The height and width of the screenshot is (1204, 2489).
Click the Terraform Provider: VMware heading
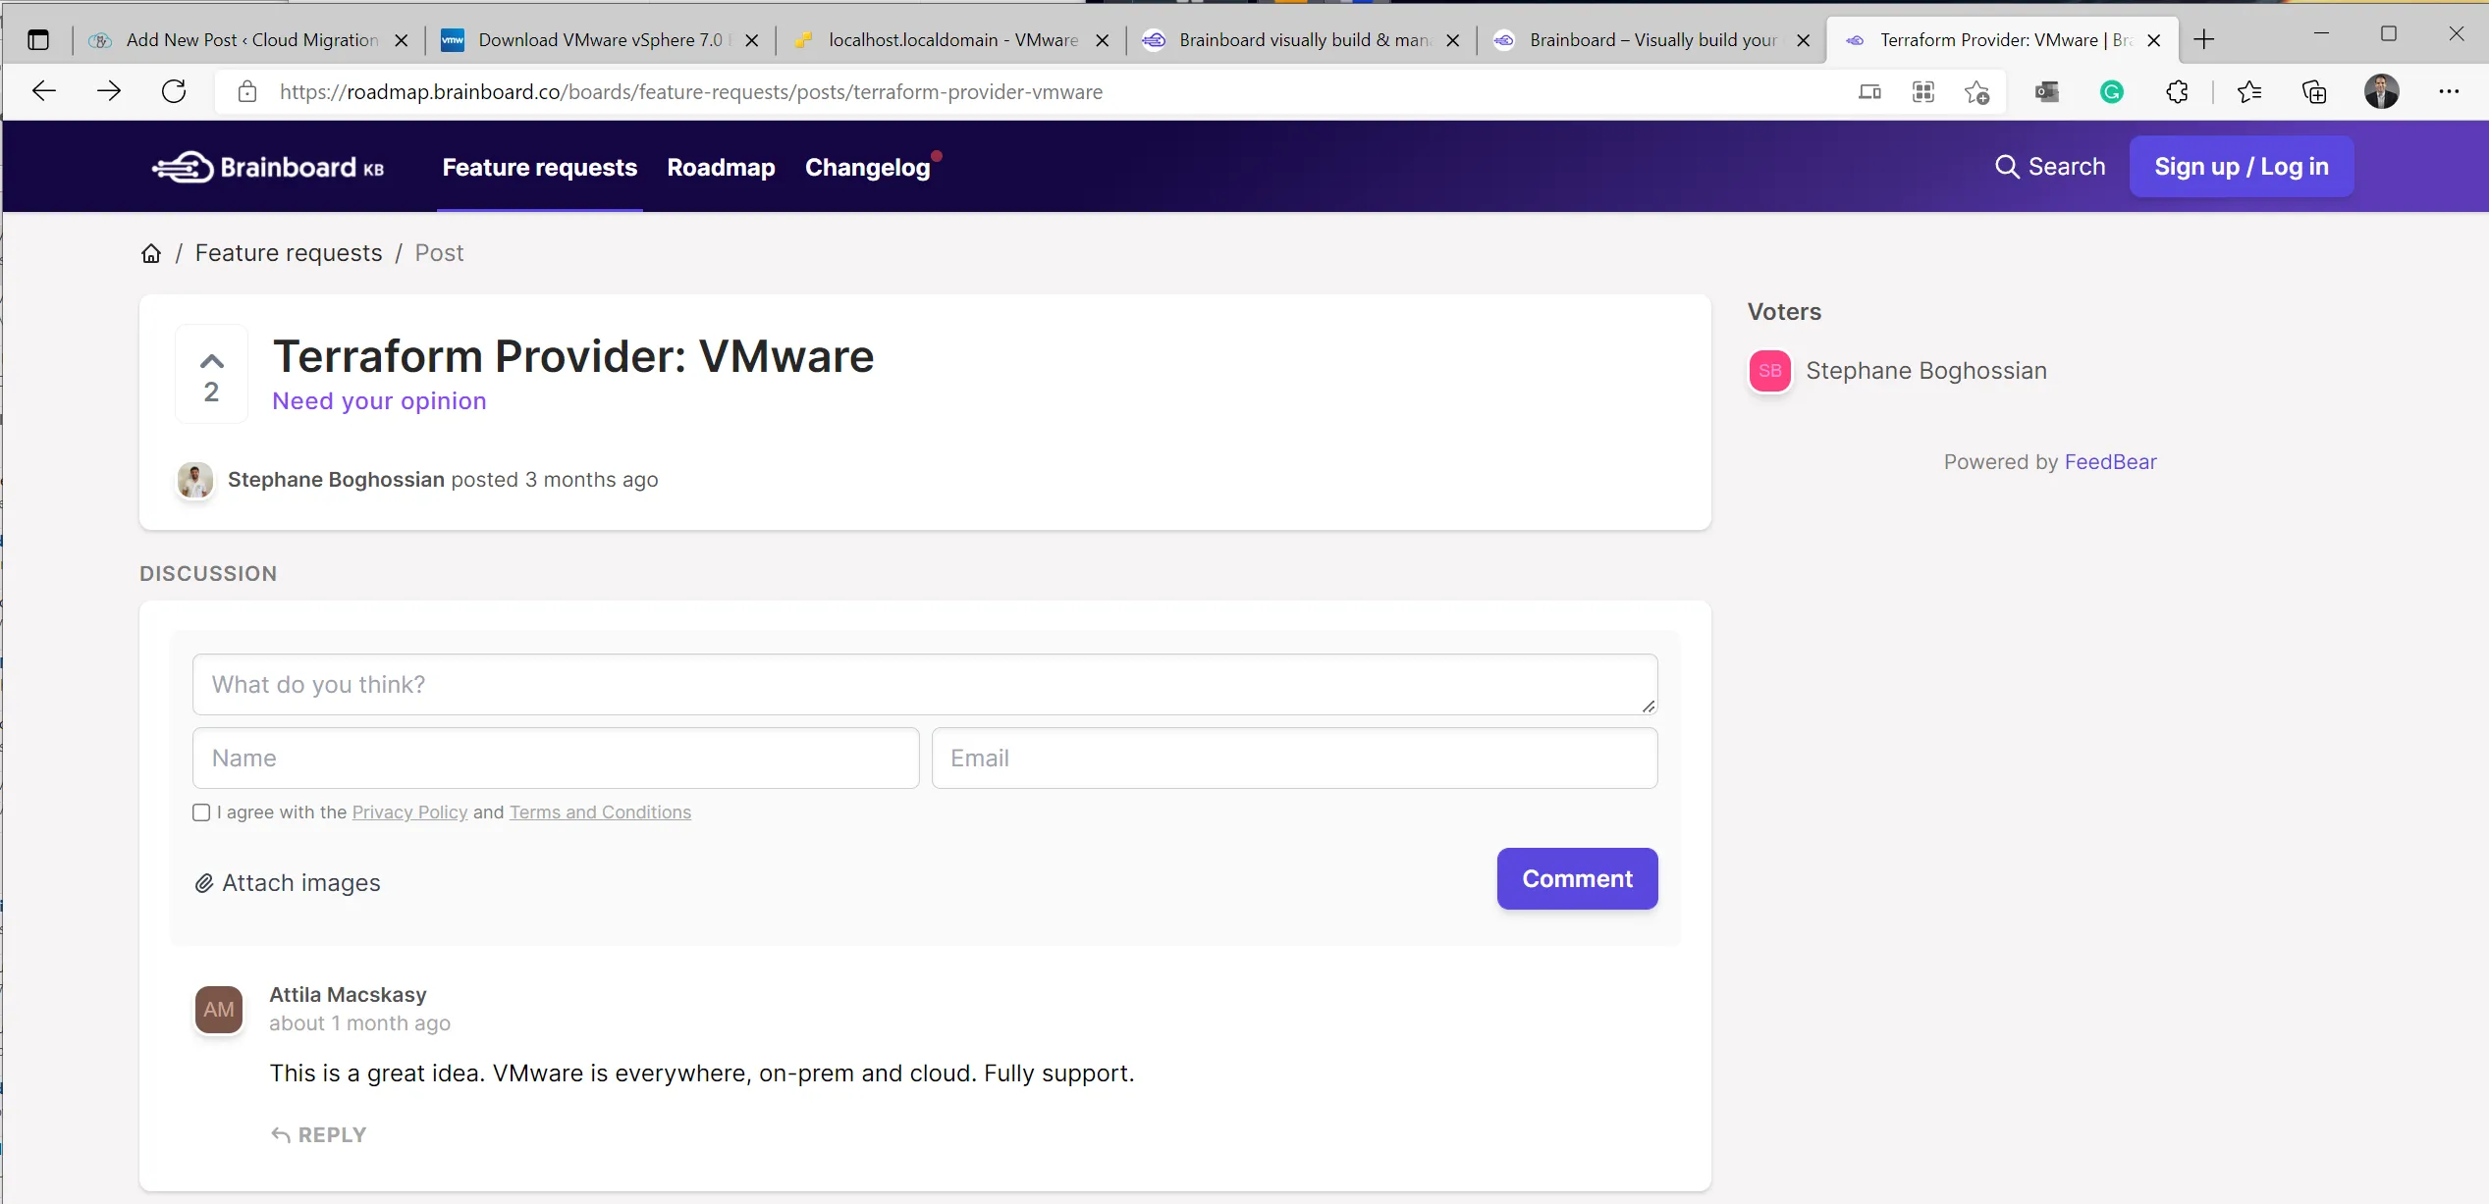(573, 355)
